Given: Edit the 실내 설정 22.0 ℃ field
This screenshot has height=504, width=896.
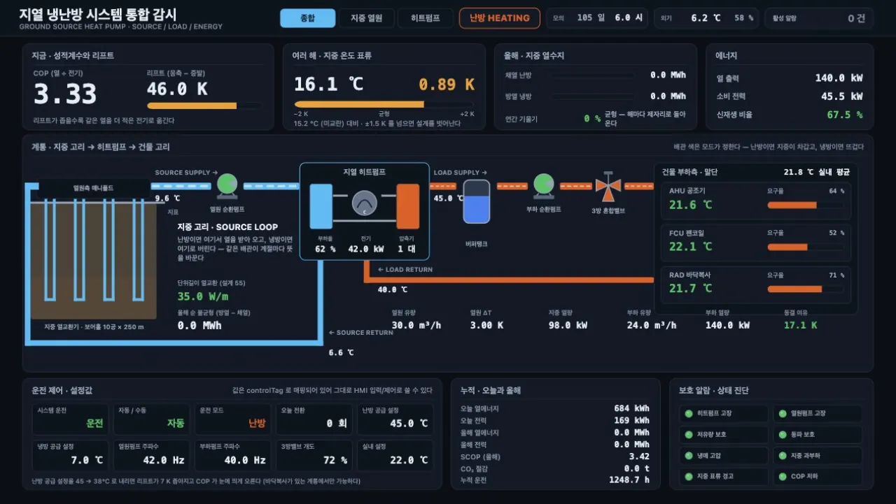Looking at the screenshot, I should point(395,456).
